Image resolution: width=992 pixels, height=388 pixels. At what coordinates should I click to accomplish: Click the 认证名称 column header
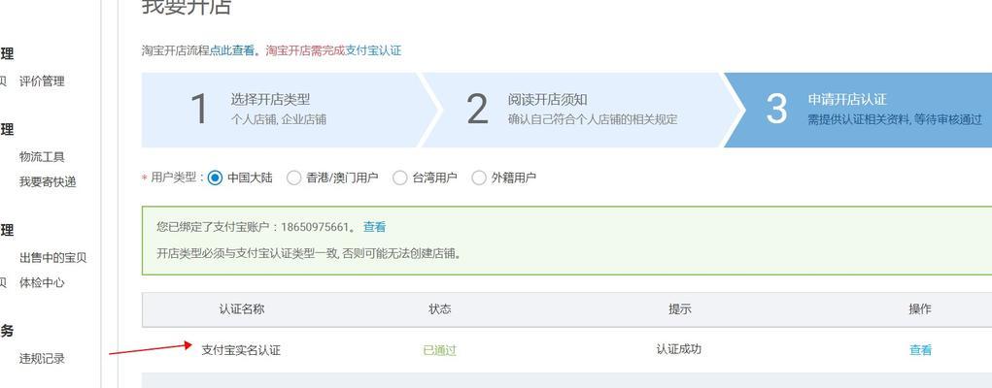[x=242, y=309]
